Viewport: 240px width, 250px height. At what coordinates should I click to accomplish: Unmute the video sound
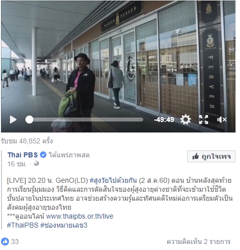[x=222, y=120]
